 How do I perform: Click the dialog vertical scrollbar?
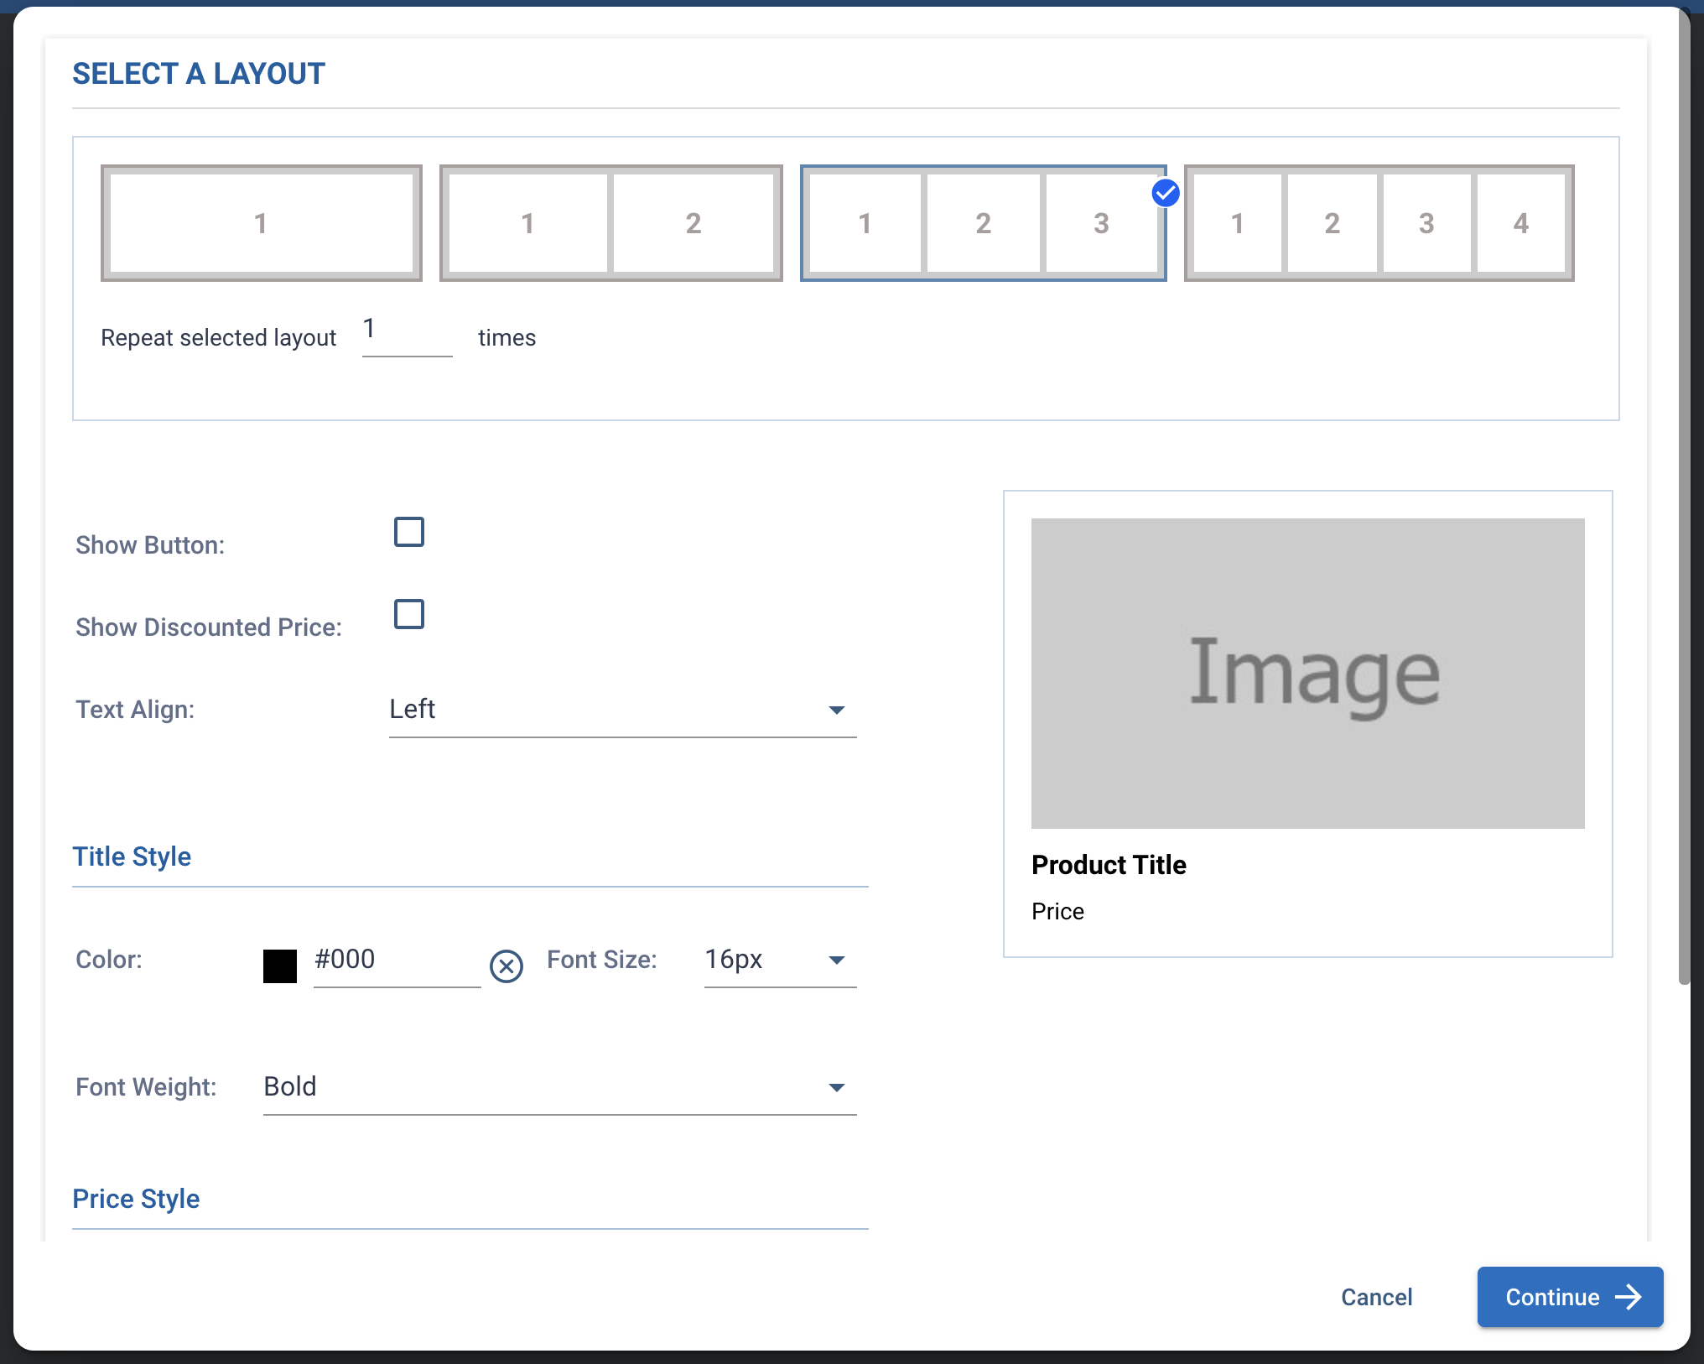(1684, 503)
